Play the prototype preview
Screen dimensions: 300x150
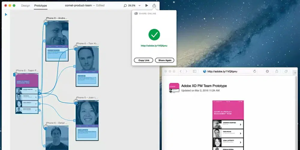tap(147, 5)
